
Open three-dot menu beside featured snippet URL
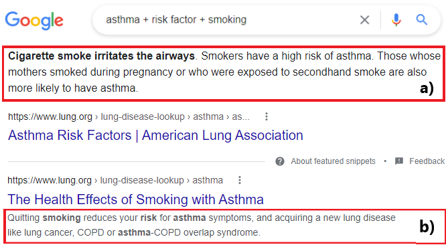267,116
